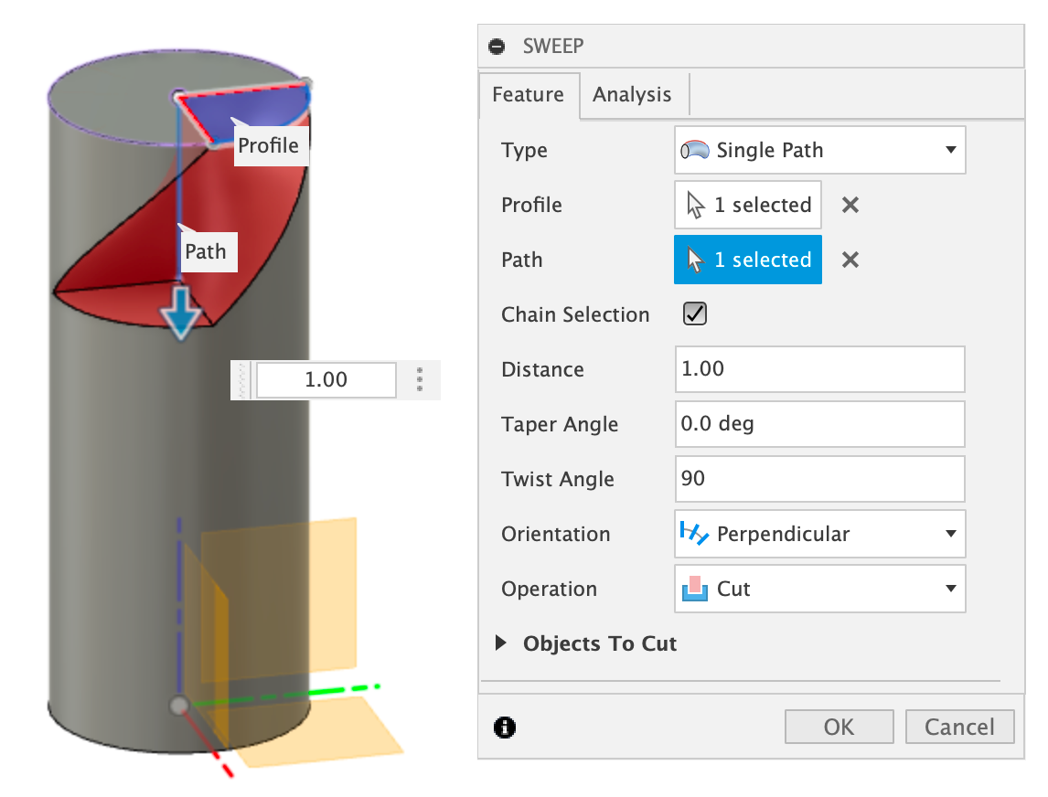Open the Operation dropdown showing Cut
Screen dimensions: 1048x797
819,589
